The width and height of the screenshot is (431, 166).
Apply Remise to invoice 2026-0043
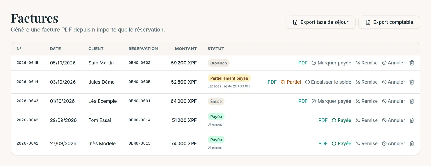367,101
